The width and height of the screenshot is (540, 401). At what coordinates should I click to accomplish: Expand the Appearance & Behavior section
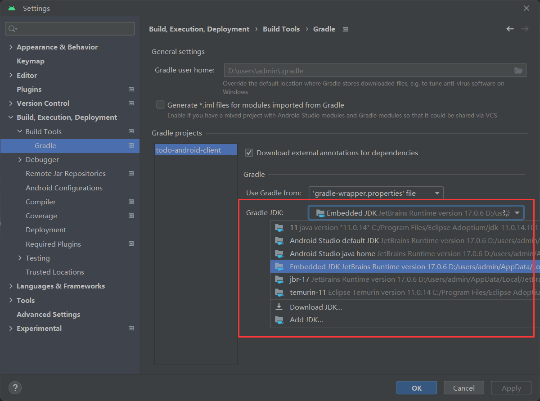(10, 47)
